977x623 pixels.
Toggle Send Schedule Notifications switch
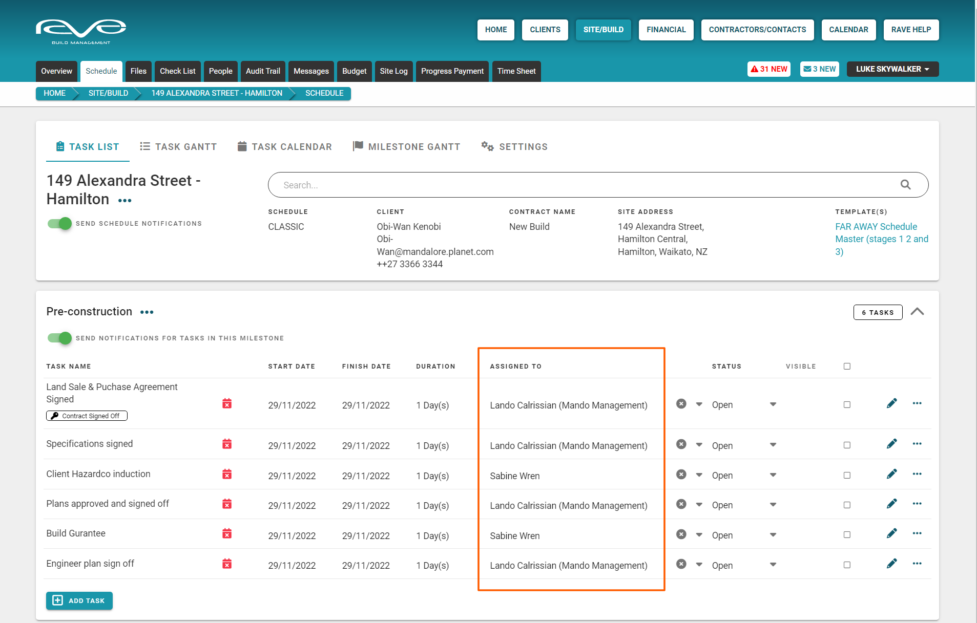coord(60,224)
